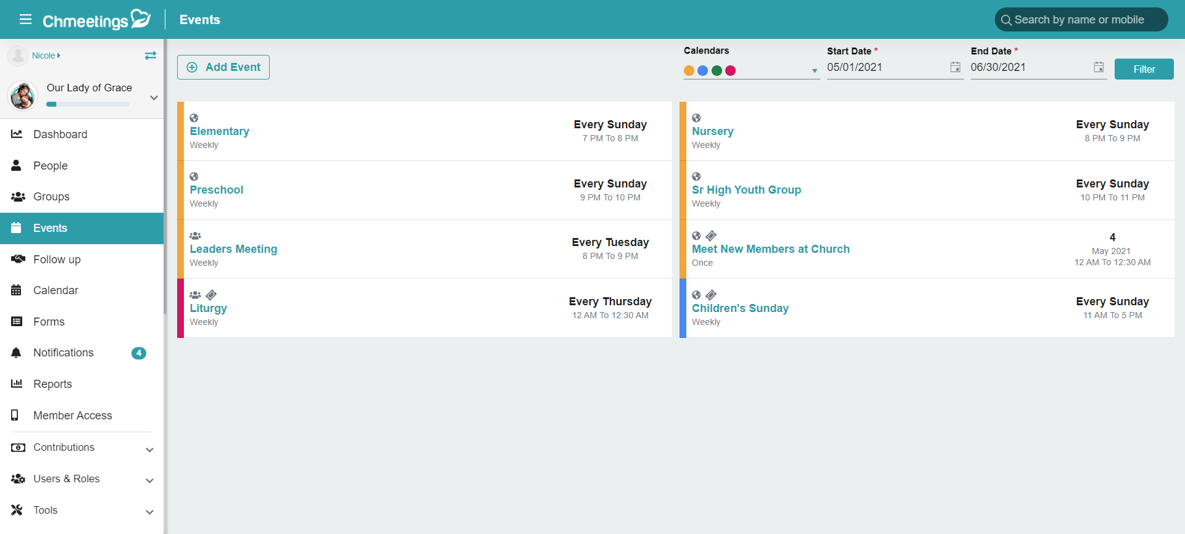This screenshot has height=534, width=1185.
Task: Click the notifications count badge 4
Action: tap(139, 353)
